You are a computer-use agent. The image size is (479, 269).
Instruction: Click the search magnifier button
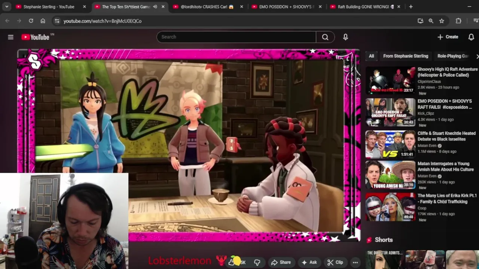click(x=325, y=37)
